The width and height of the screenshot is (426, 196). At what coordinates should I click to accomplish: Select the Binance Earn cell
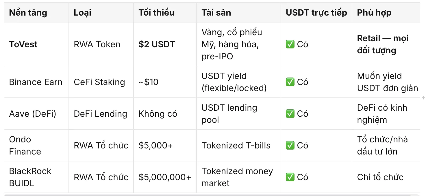coord(36,82)
